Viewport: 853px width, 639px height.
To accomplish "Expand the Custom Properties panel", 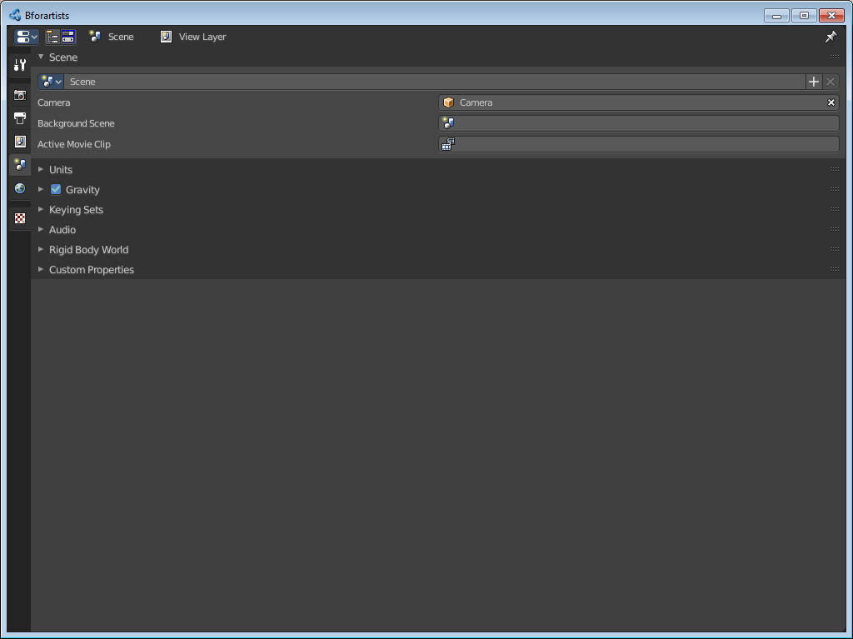I will point(41,269).
